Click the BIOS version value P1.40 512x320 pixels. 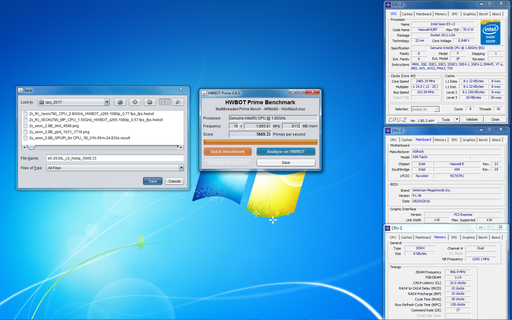(457, 196)
